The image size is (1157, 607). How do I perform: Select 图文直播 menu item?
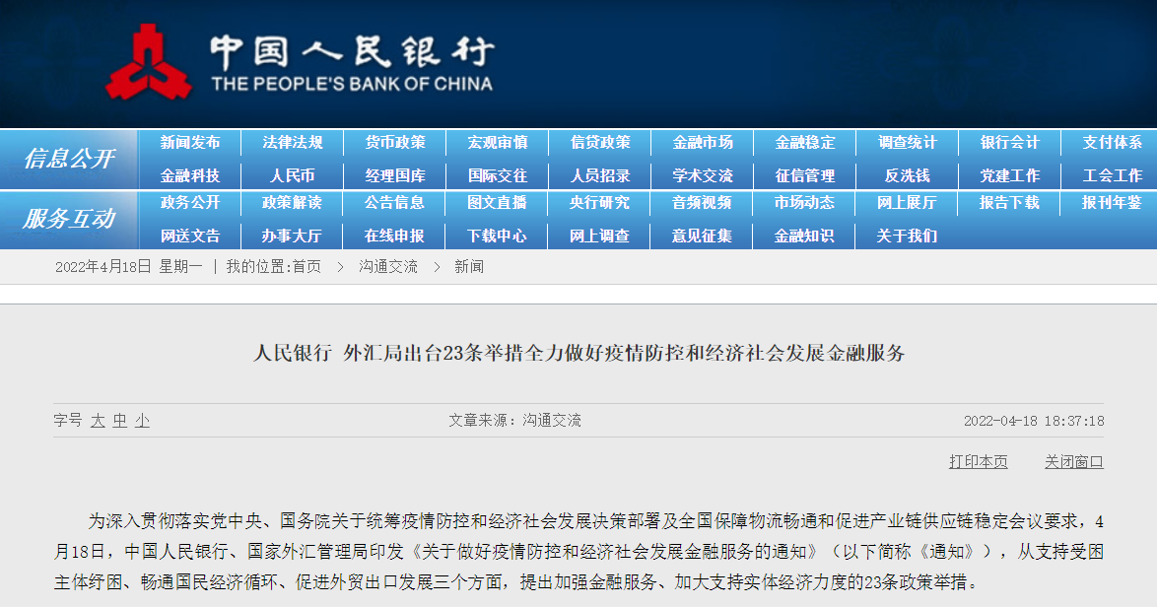click(498, 202)
